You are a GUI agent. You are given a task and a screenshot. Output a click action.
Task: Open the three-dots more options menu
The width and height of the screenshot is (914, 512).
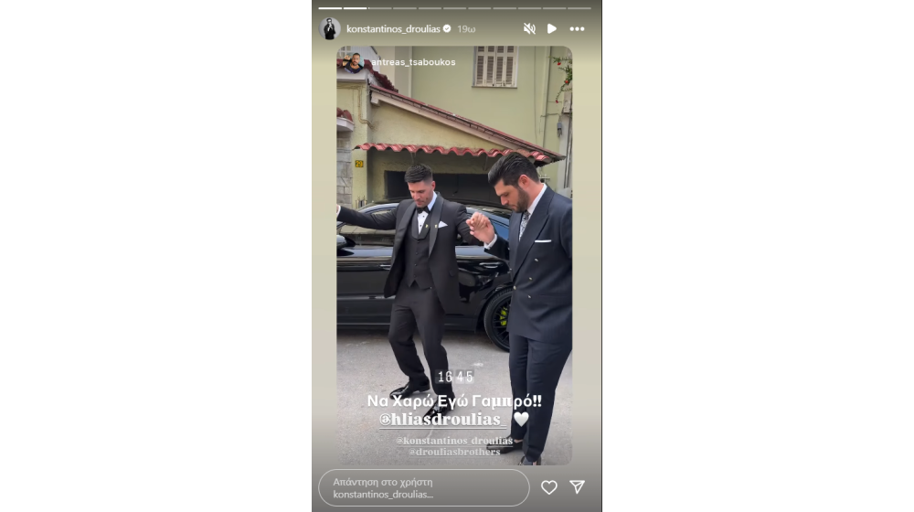click(577, 28)
